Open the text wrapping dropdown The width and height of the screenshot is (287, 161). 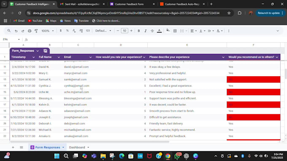point(211,31)
